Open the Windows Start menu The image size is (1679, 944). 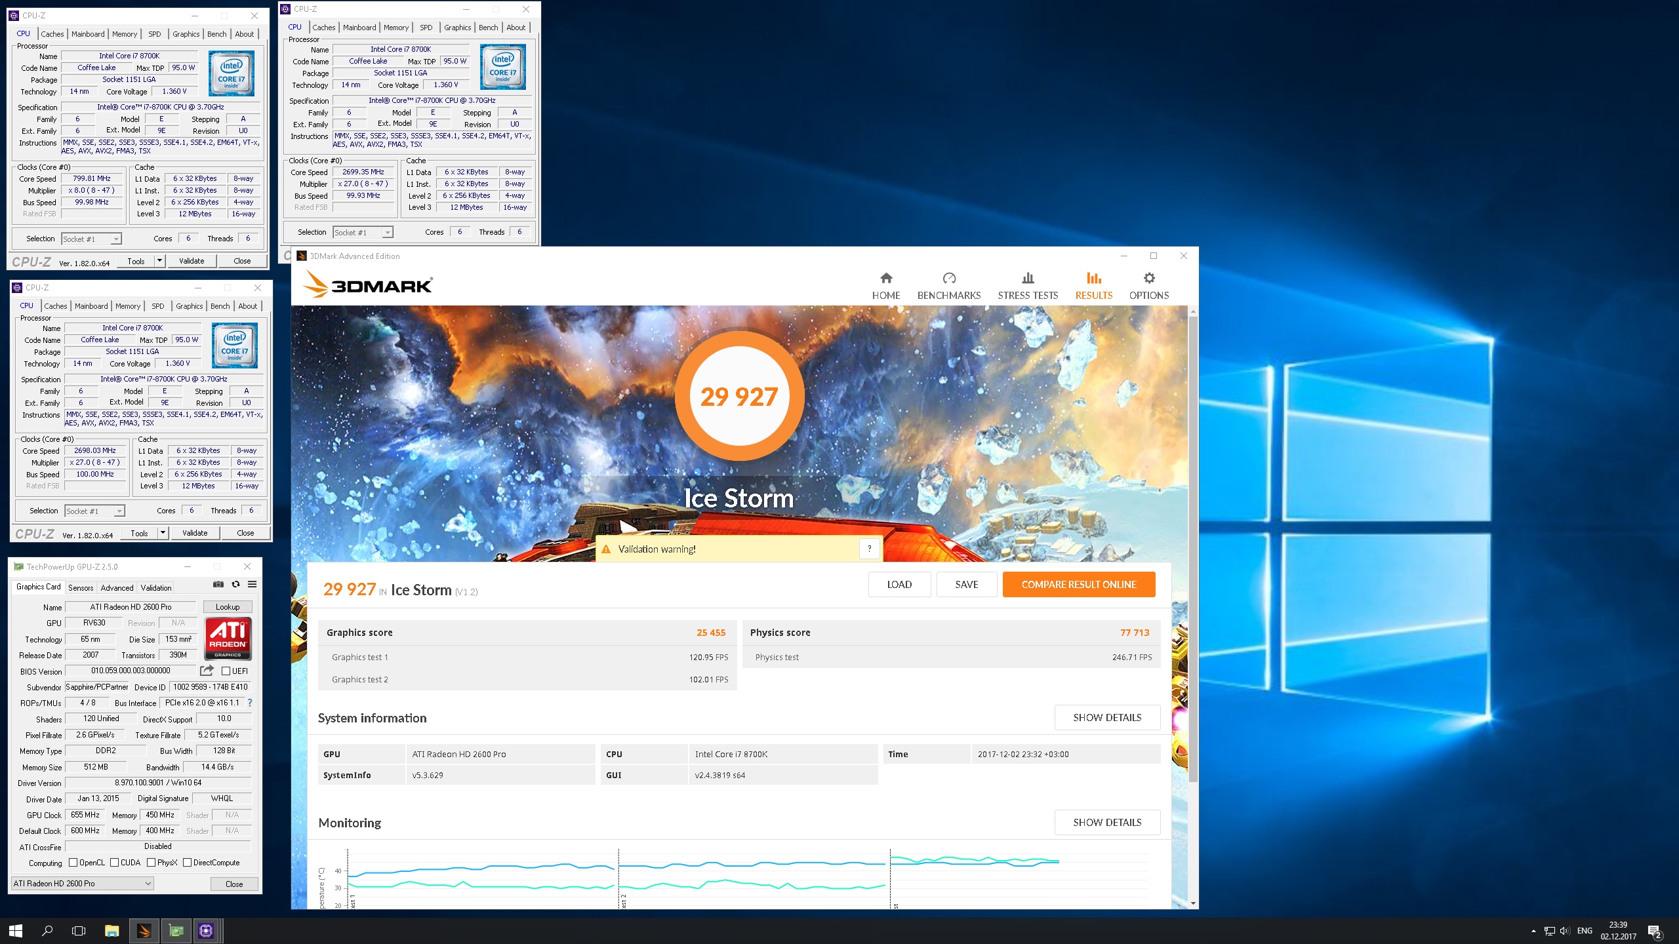[x=16, y=931]
